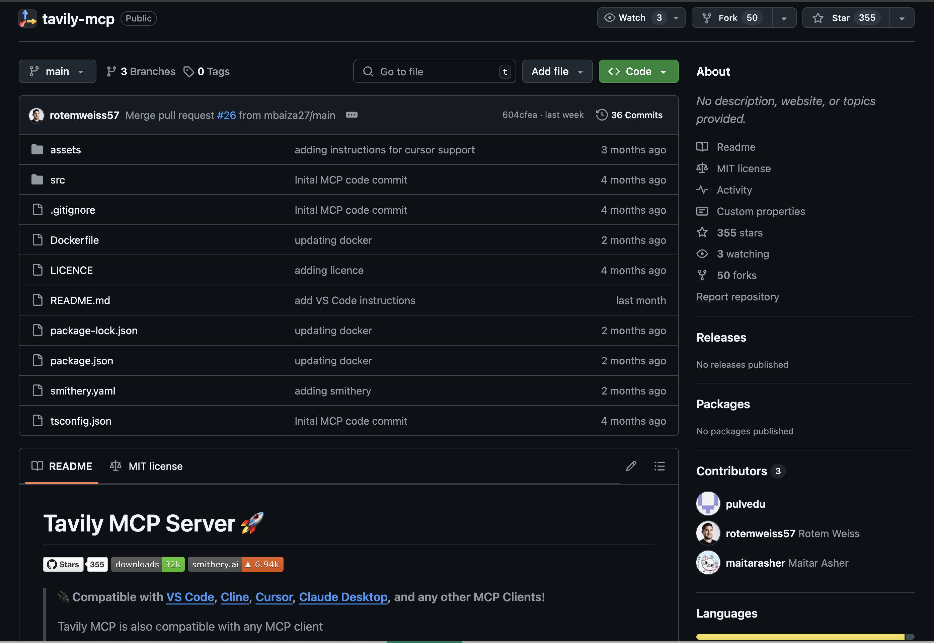Open commit 'add VS Code instructions'
The width and height of the screenshot is (934, 643).
coord(355,300)
